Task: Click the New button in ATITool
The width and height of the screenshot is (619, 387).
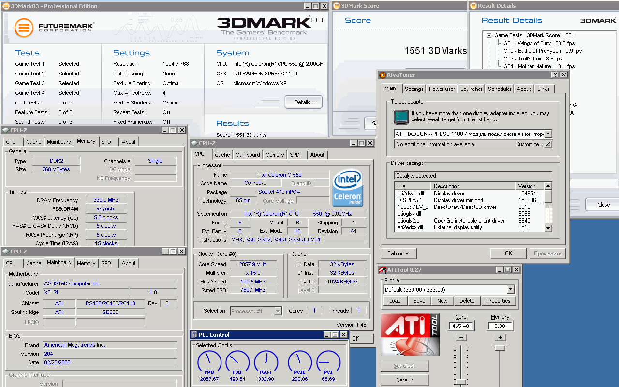Action: (x=442, y=301)
